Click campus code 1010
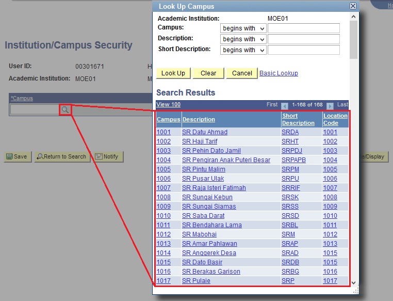Viewport: 393px width, 301px height. [x=163, y=216]
